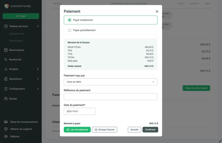This screenshot has height=143, width=222.
Task: Click the Paiement dialog title
Action: click(72, 11)
